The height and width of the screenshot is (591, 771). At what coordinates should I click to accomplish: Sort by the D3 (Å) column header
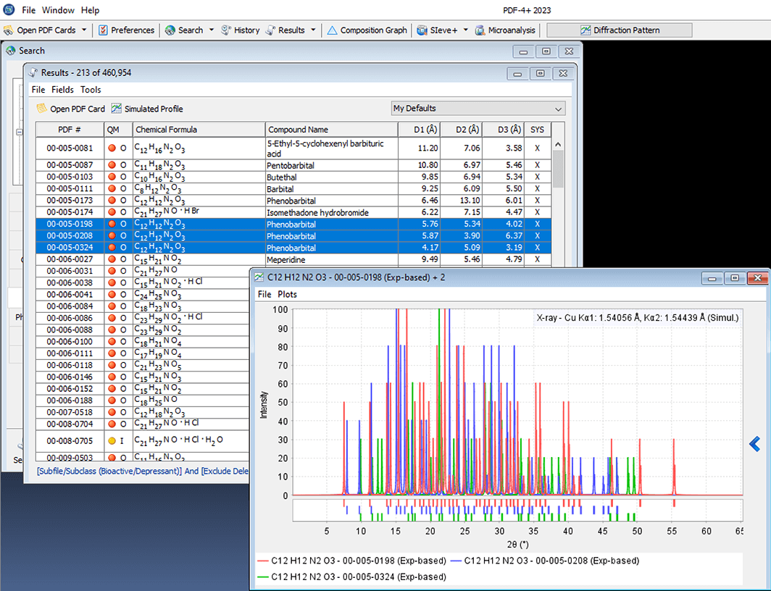coord(503,129)
